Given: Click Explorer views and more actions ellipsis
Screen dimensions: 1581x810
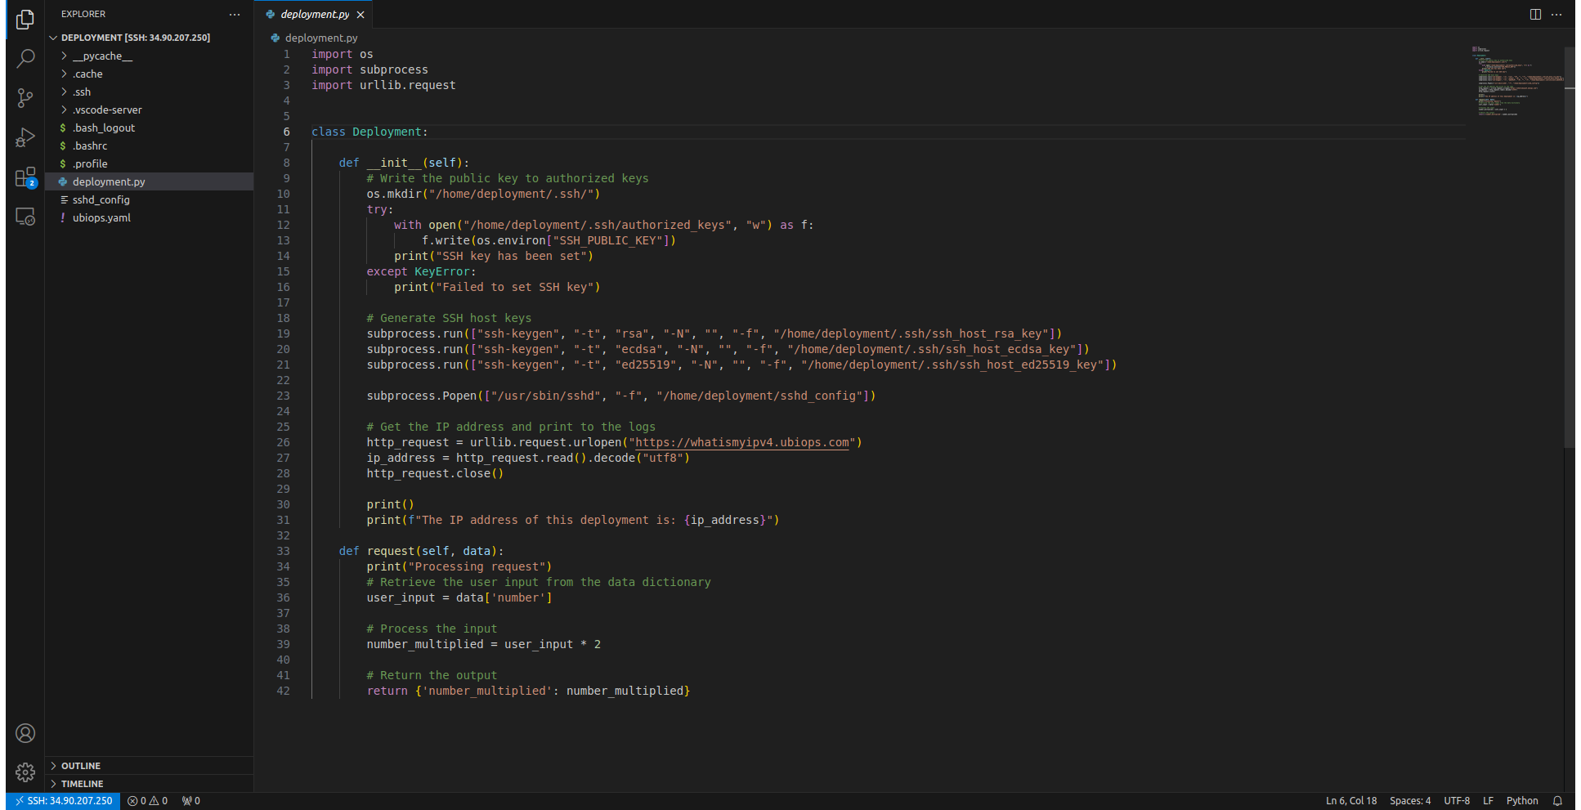Looking at the screenshot, I should 235,14.
